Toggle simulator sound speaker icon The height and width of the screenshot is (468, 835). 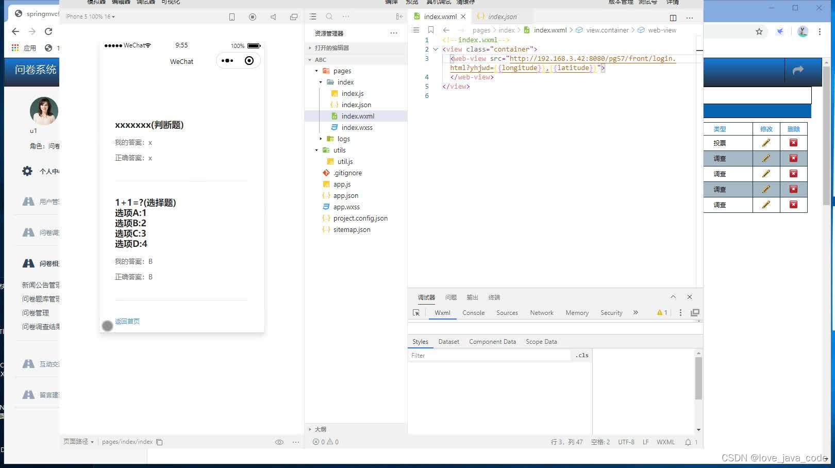(273, 17)
